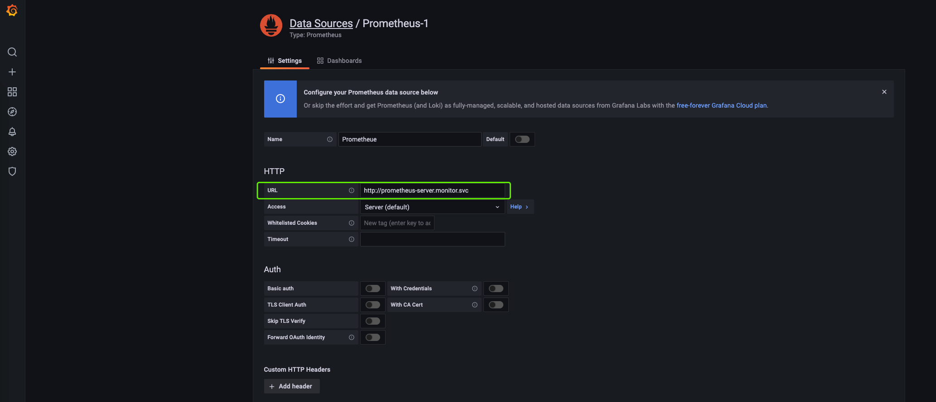
Task: Click the Grafana logo home icon
Action: tap(12, 11)
